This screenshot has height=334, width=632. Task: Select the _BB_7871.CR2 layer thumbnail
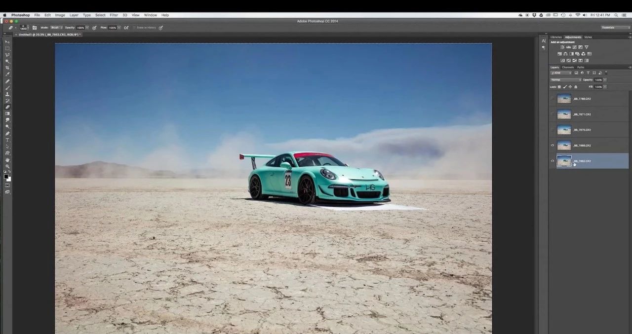pos(564,114)
